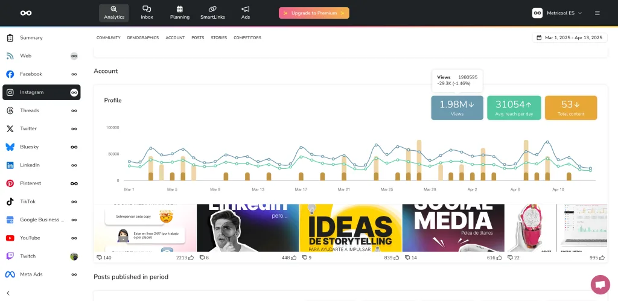Open the Metricool ES account dropdown
The width and height of the screenshot is (618, 301).
[x=557, y=13]
